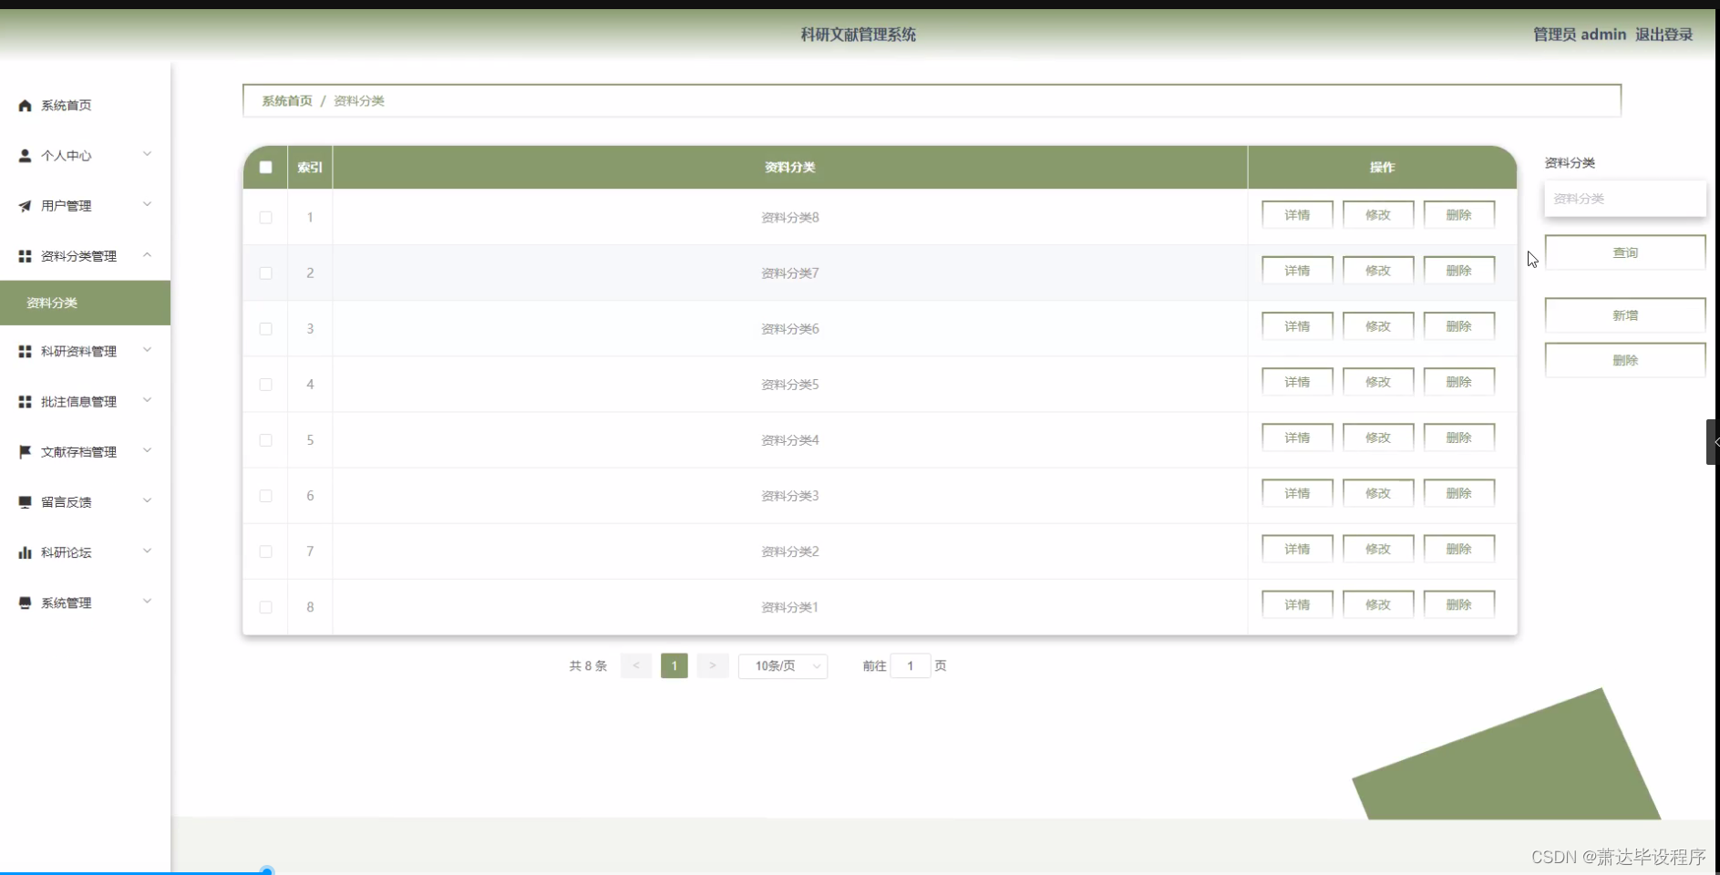Click the 索引 column header
The width and height of the screenshot is (1720, 875).
click(x=310, y=167)
